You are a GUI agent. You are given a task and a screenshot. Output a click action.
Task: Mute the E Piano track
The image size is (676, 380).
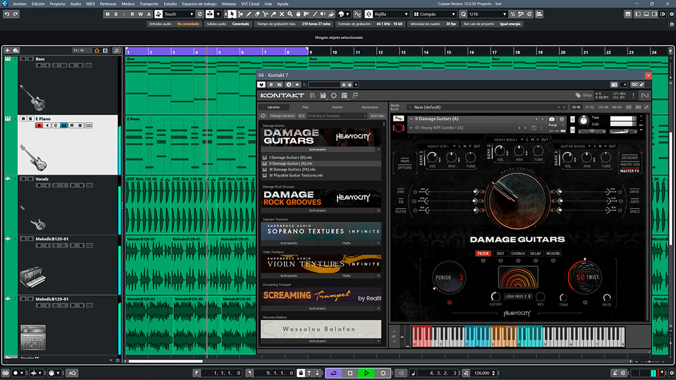click(x=23, y=119)
